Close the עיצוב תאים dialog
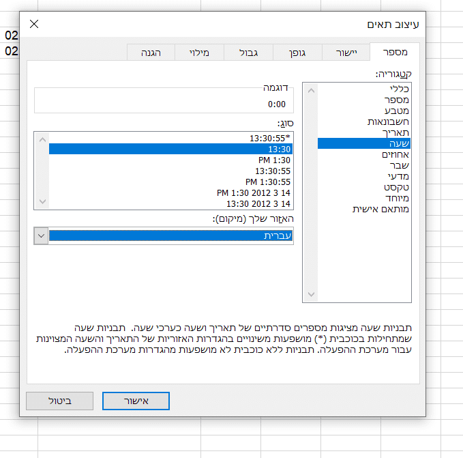 (x=34, y=24)
